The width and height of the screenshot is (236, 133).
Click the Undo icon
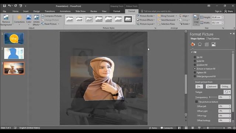click(10, 6)
